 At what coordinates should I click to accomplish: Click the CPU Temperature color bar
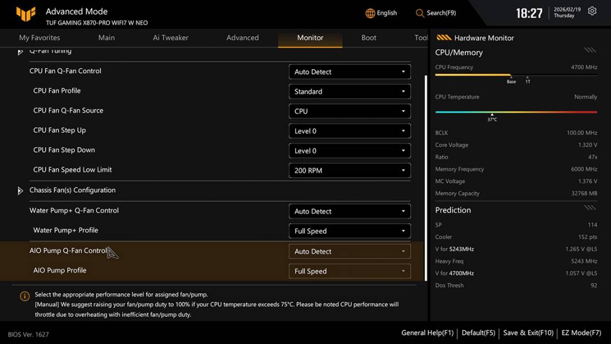516,112
